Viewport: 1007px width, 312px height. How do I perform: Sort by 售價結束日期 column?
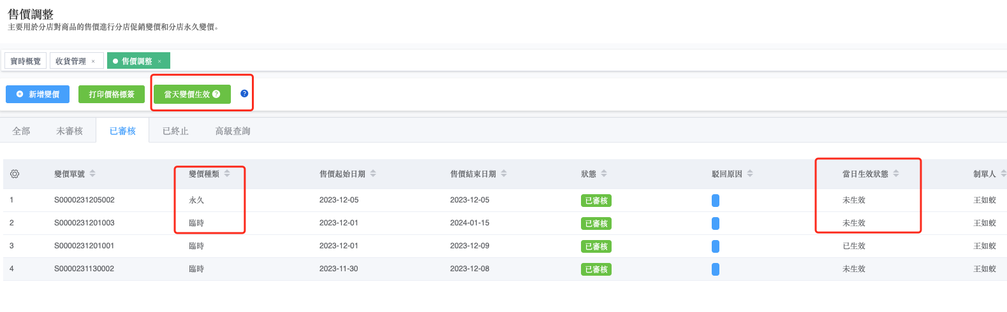point(504,174)
